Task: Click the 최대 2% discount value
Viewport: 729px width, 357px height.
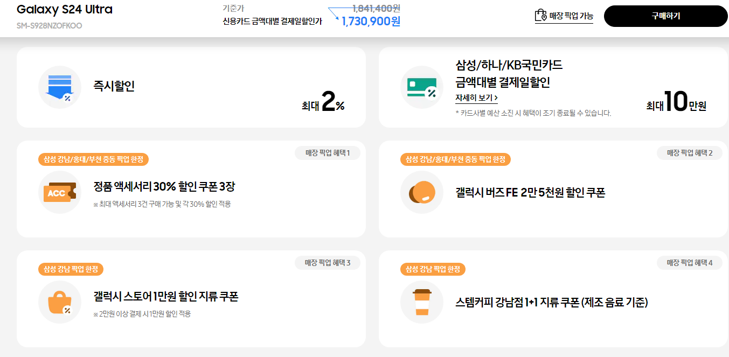Action: [323, 103]
